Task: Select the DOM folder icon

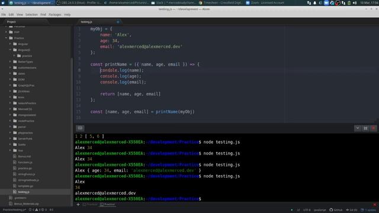Action: coord(15,79)
